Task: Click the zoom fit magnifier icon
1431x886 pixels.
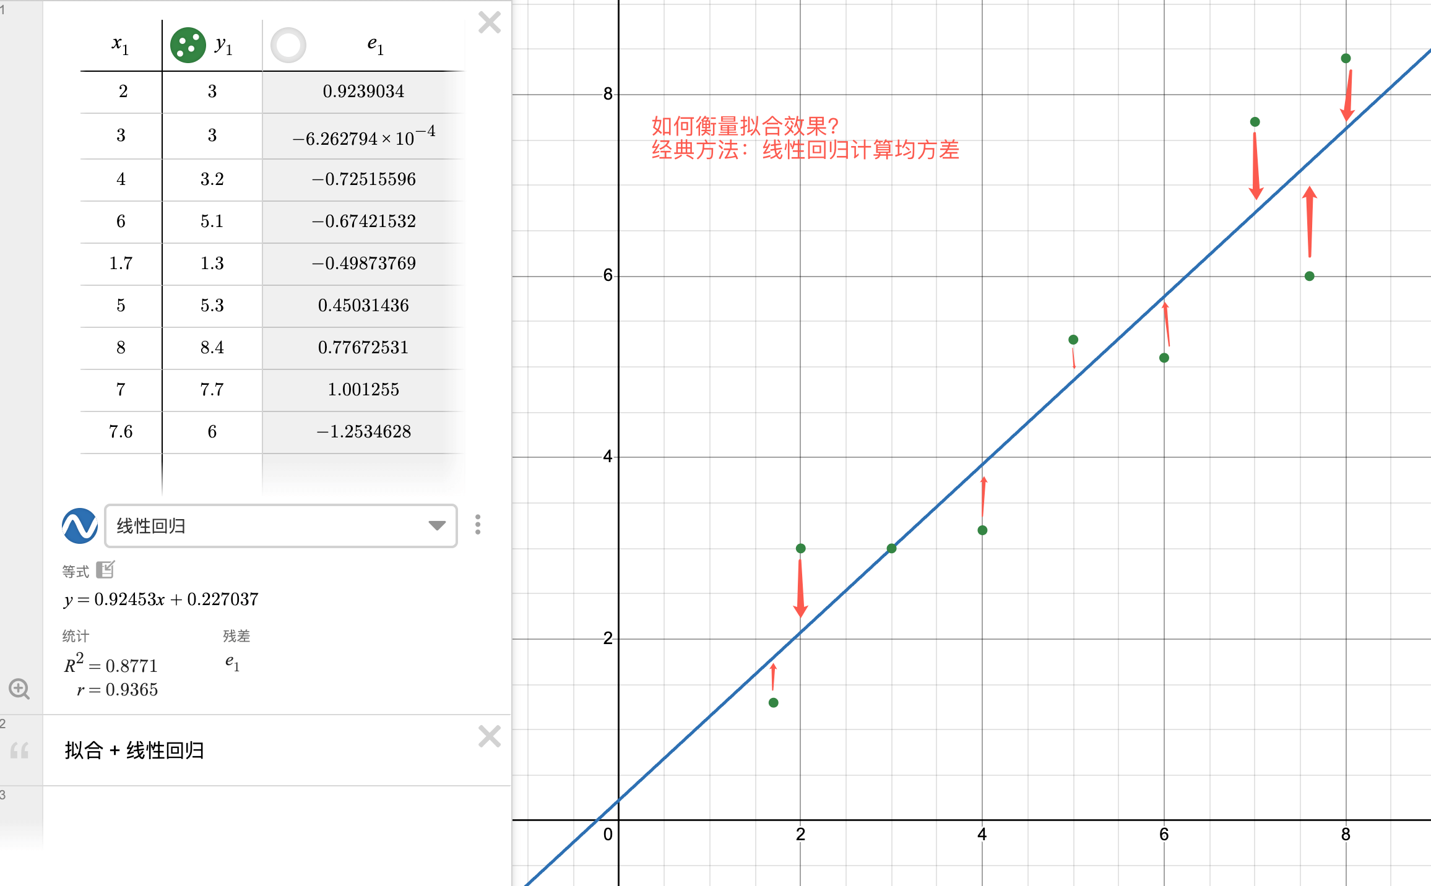Action: tap(19, 689)
